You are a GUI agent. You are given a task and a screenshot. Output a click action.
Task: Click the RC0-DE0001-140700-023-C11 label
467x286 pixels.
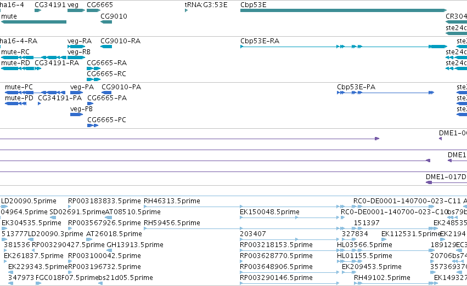[x=407, y=201]
